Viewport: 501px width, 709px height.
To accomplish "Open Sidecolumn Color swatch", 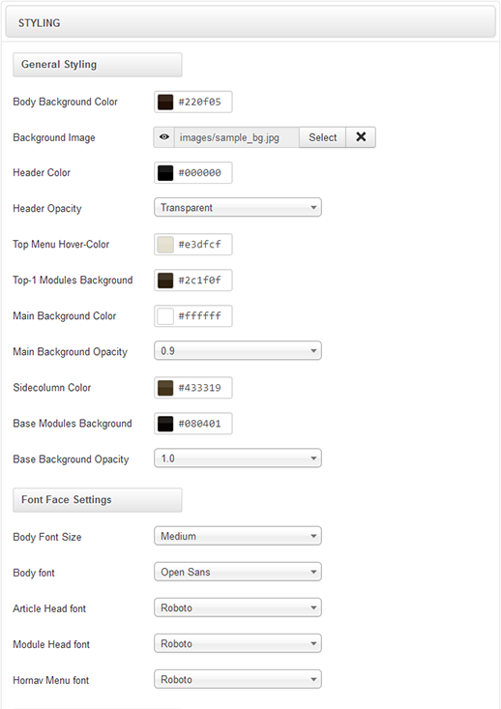I will (x=165, y=388).
